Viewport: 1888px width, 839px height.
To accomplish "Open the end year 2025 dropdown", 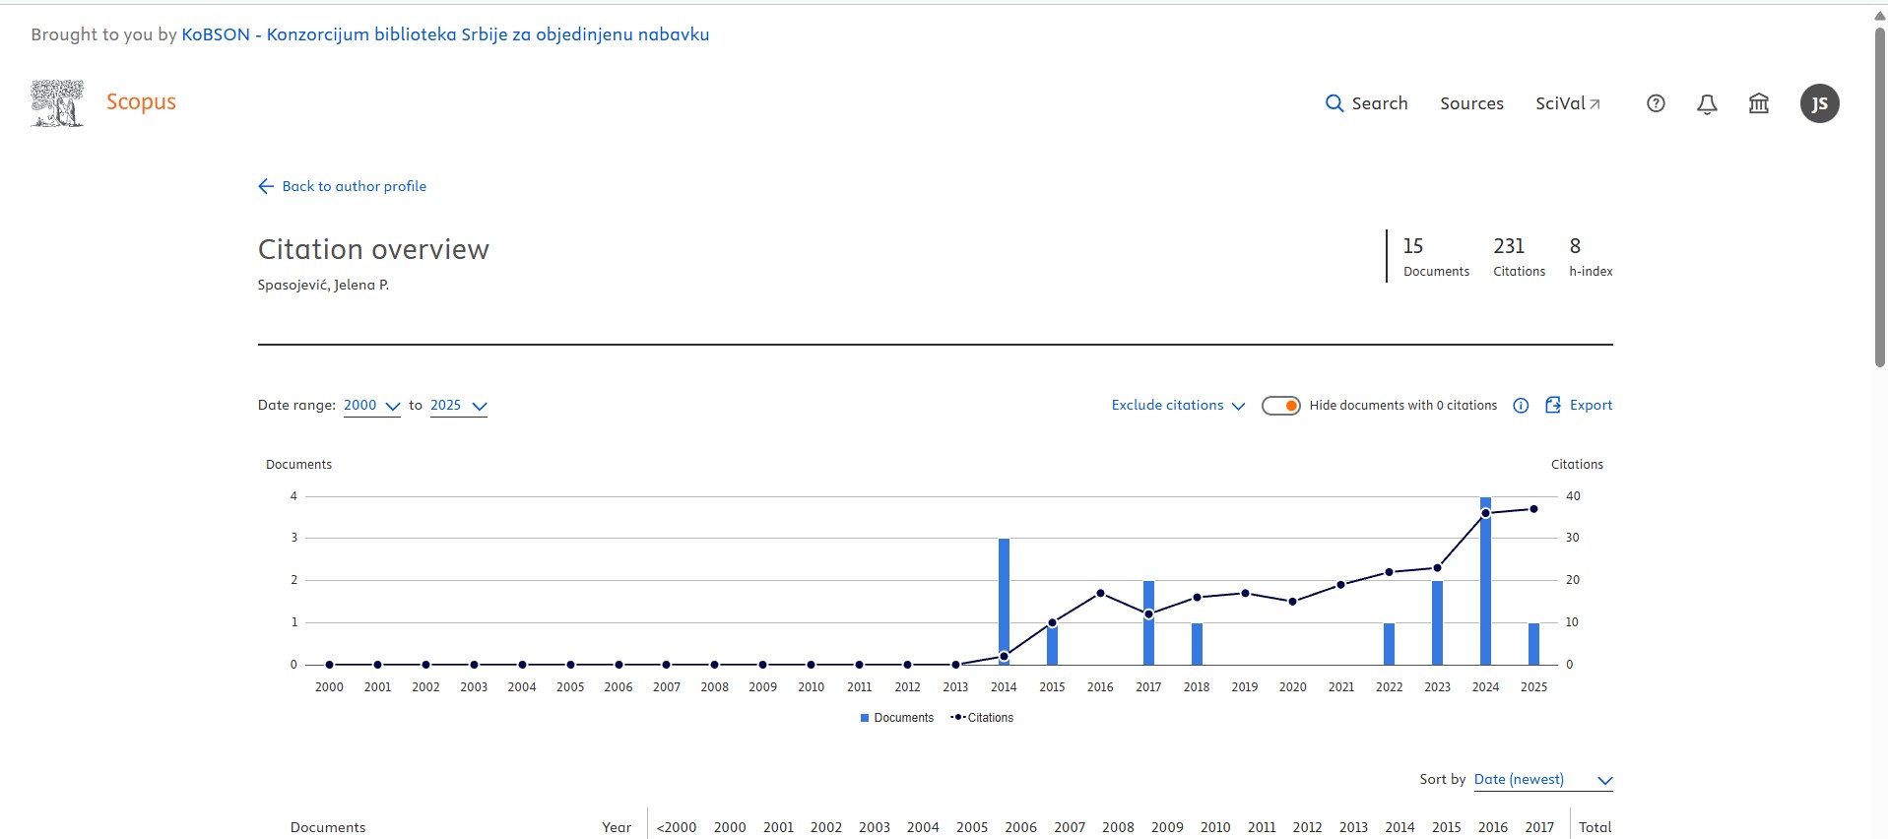I will (x=458, y=406).
